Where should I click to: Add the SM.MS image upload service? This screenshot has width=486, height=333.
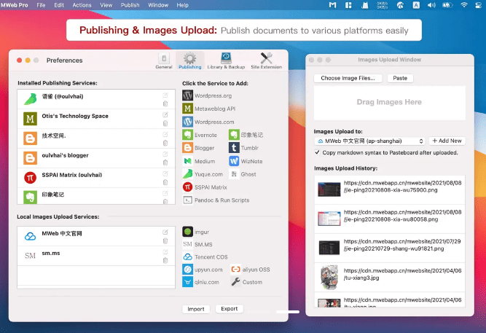(197, 244)
